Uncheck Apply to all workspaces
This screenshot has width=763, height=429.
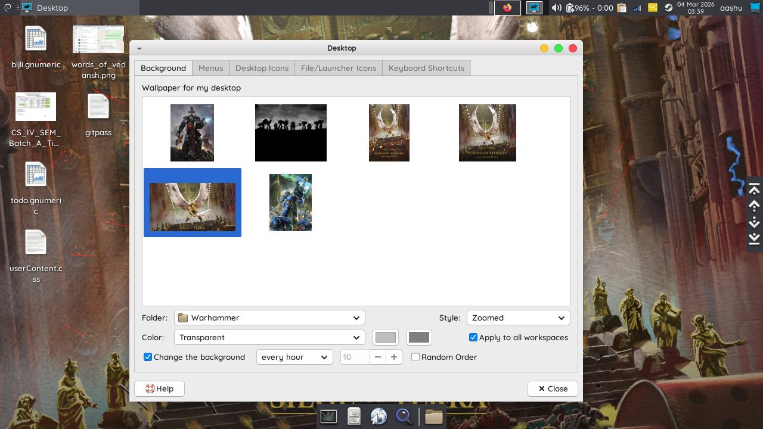[x=473, y=337]
